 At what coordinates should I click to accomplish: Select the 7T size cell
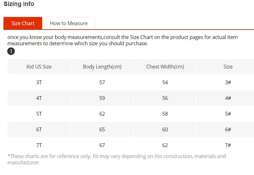point(39,145)
